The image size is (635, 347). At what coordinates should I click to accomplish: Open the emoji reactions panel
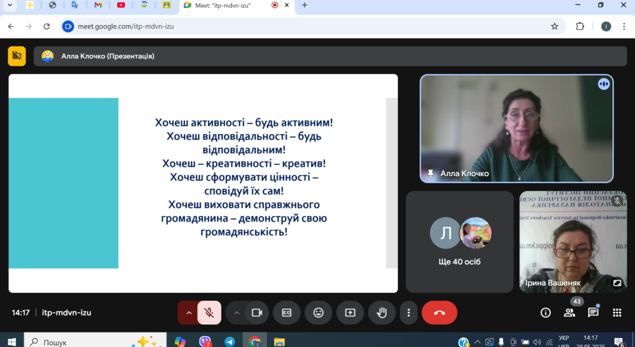click(x=318, y=313)
